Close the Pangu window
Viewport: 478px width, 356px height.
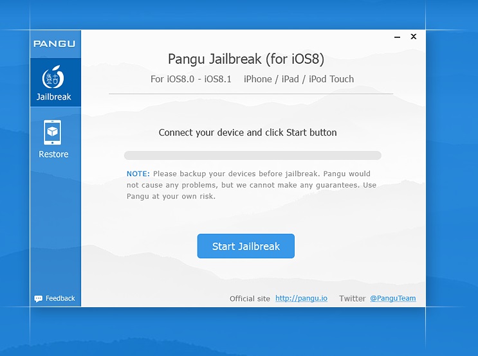click(414, 37)
